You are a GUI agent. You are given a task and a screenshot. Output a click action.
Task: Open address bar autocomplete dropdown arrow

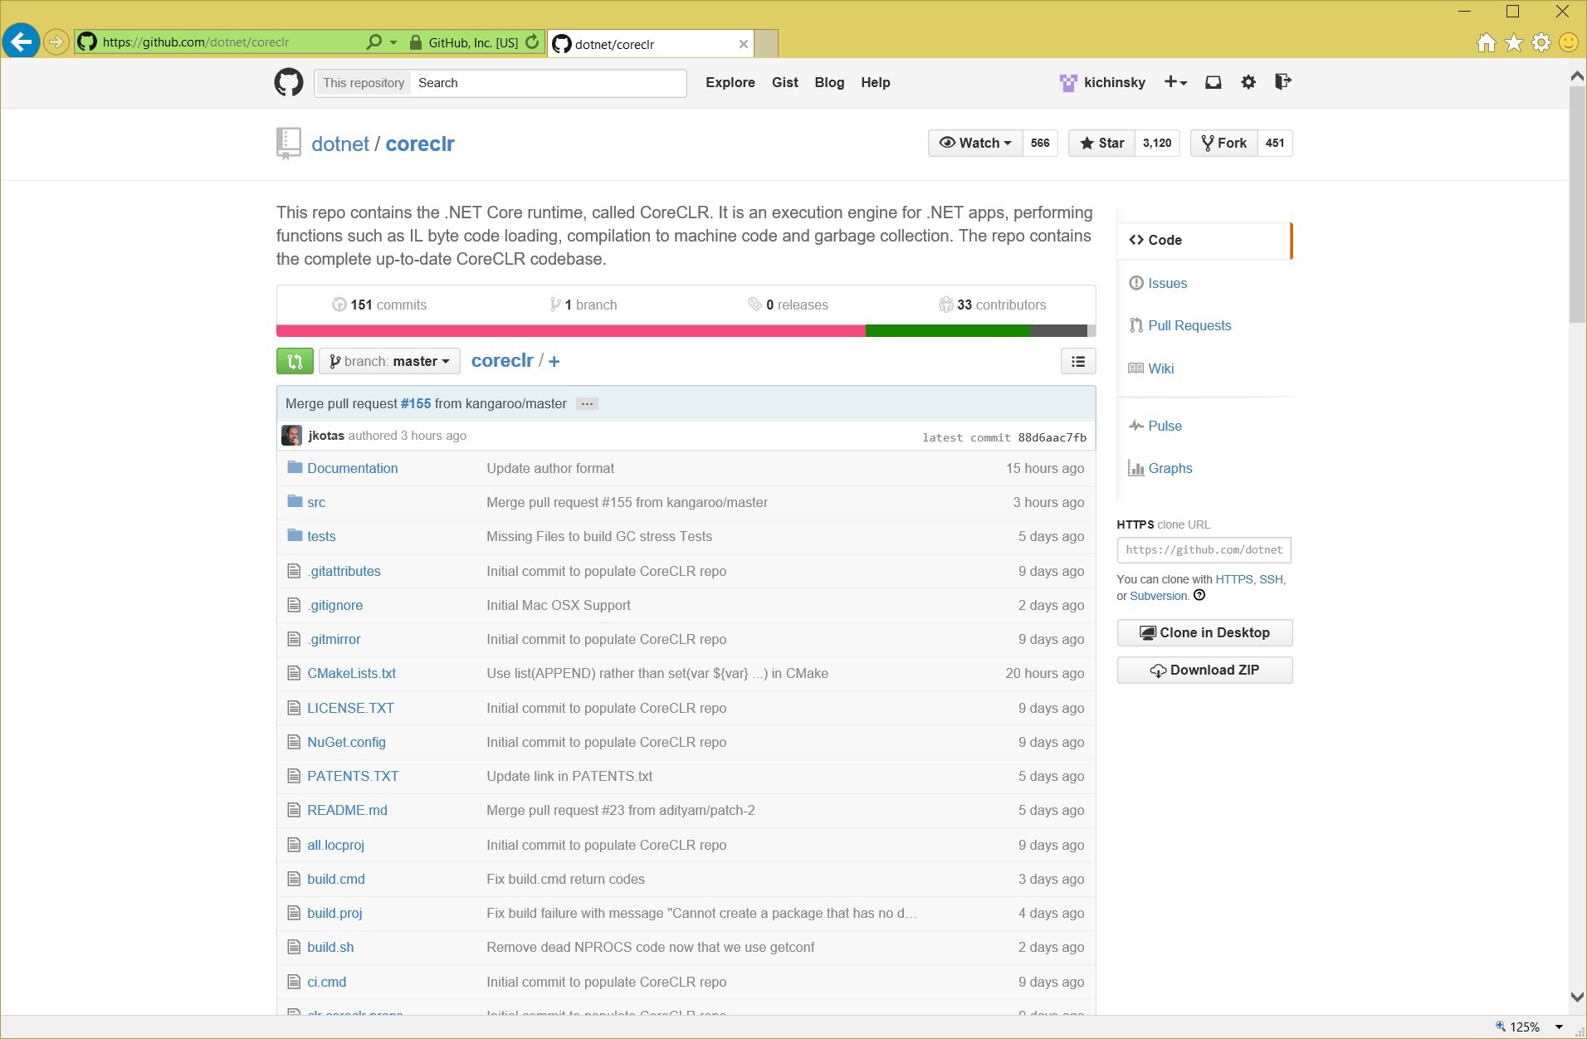point(393,42)
